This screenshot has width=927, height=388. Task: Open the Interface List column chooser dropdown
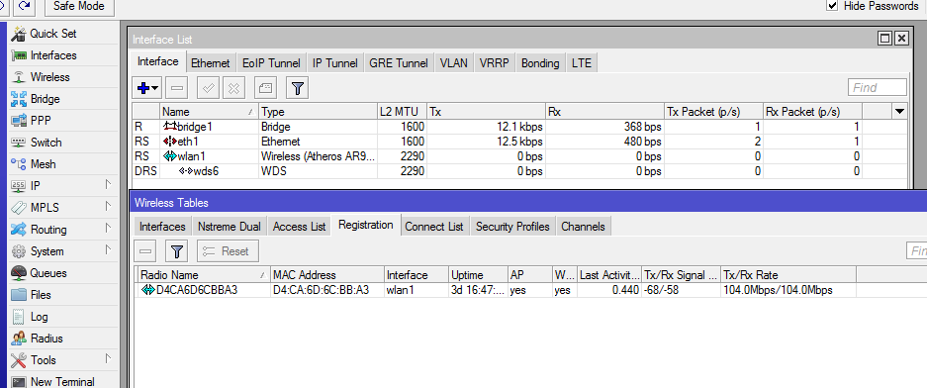point(900,111)
